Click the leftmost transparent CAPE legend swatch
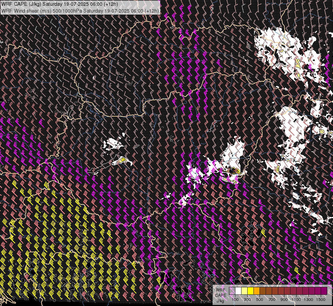This screenshot has width=333, height=306. click(232, 291)
